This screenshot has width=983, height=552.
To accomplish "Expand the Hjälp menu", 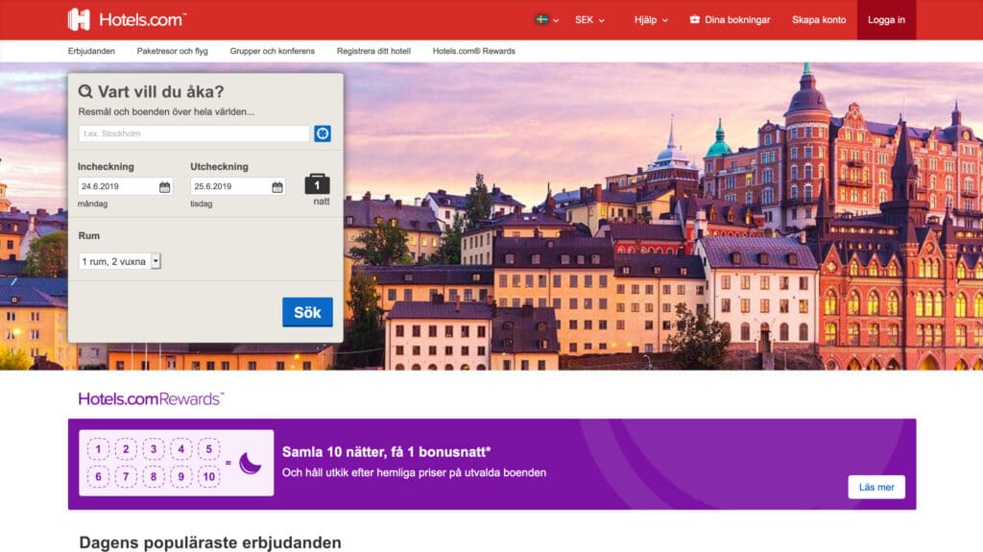I will pos(651,19).
